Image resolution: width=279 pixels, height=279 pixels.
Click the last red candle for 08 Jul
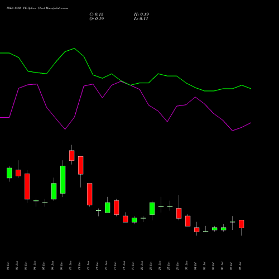pos(242,224)
